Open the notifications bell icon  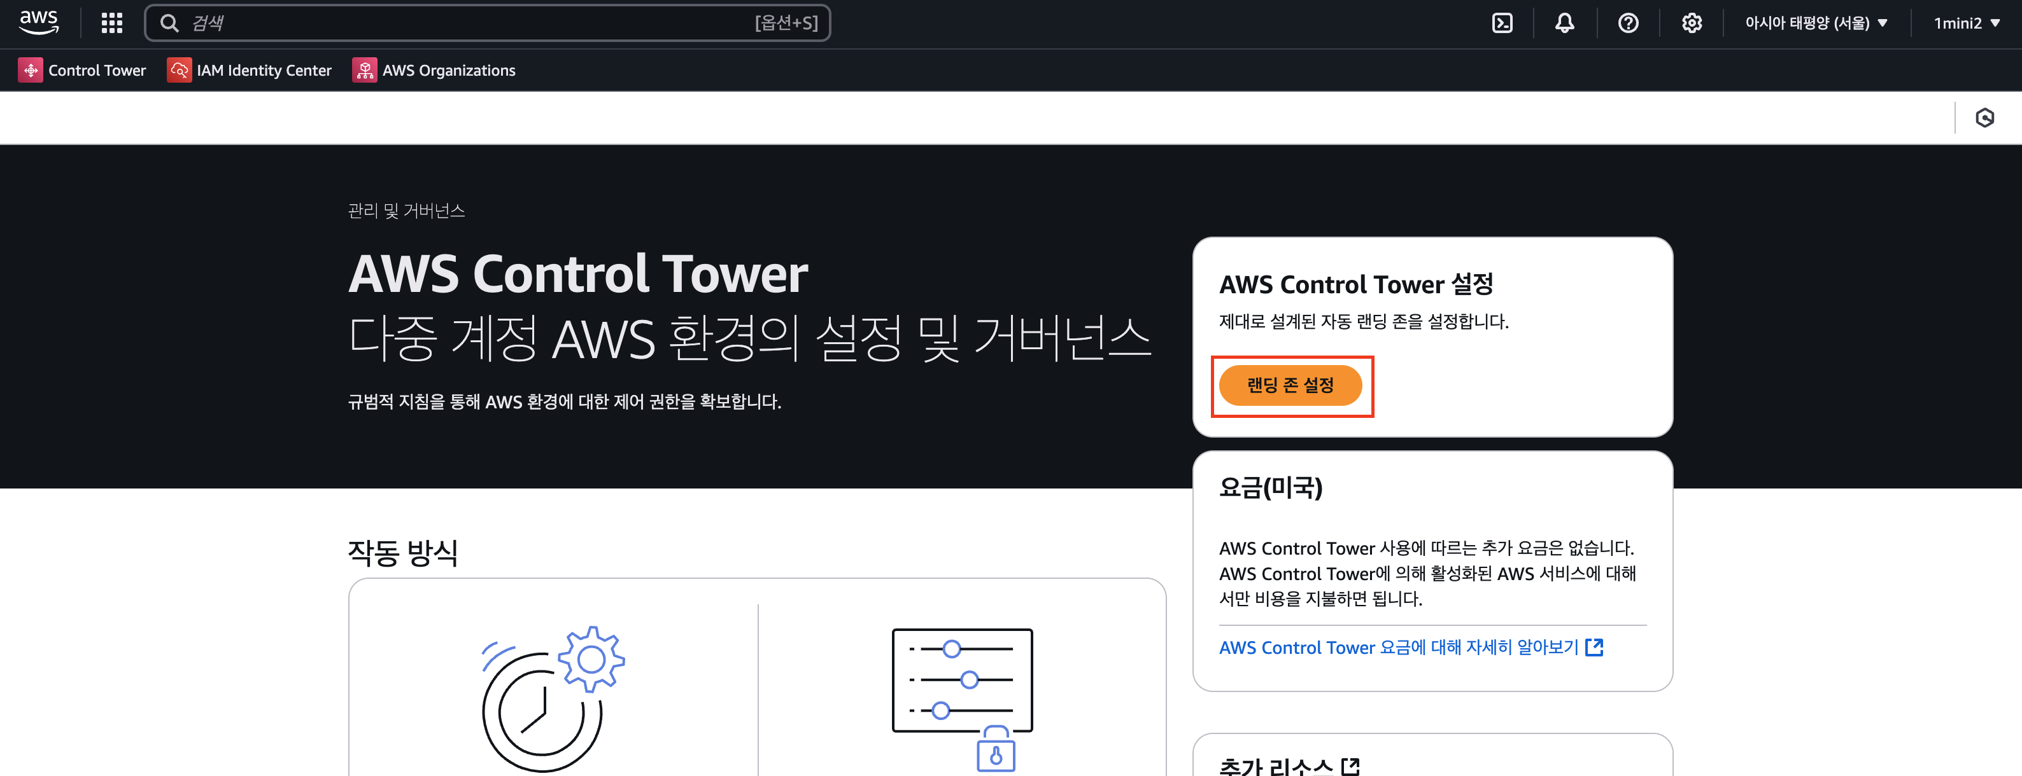coord(1564,23)
